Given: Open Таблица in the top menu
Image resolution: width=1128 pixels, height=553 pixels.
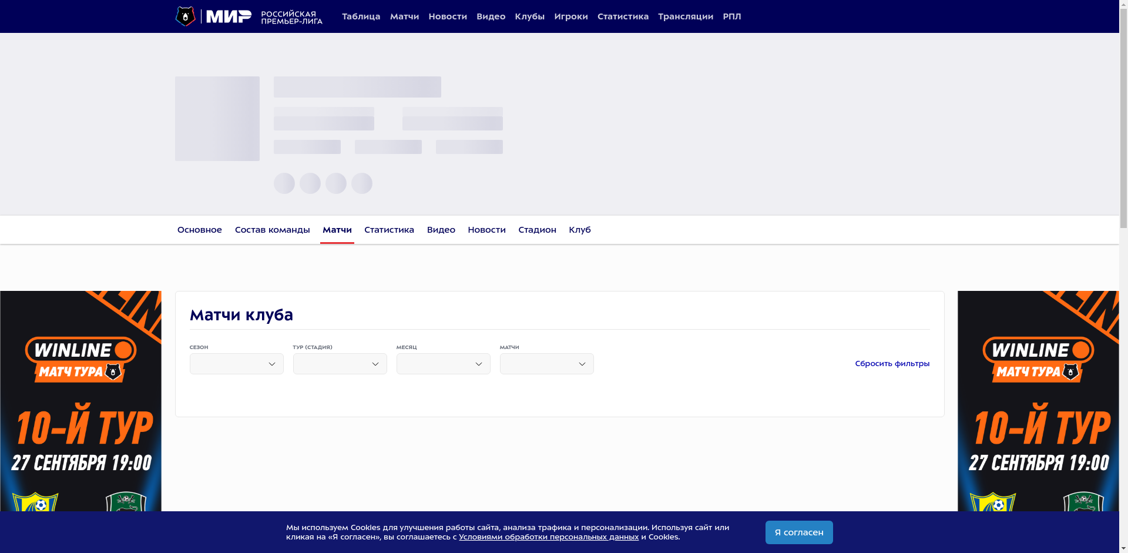Looking at the screenshot, I should point(361,16).
